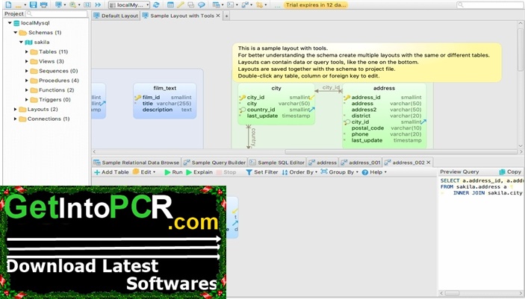Collapse the sakila schema node

tap(21, 43)
